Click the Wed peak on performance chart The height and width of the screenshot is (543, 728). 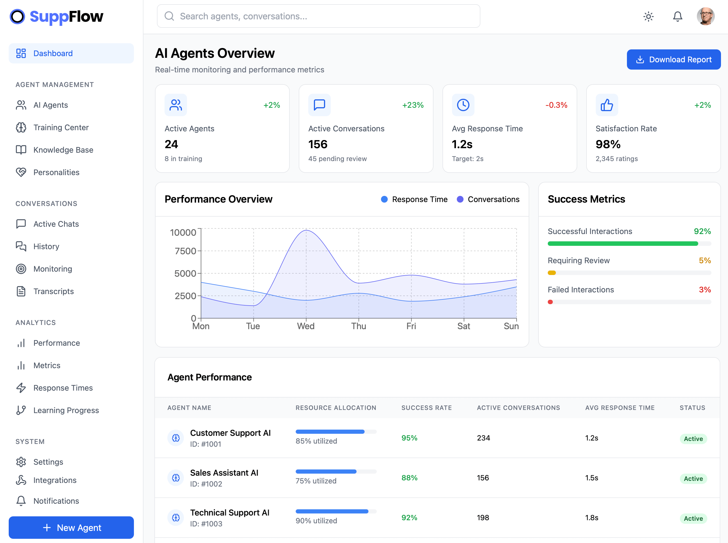(306, 230)
